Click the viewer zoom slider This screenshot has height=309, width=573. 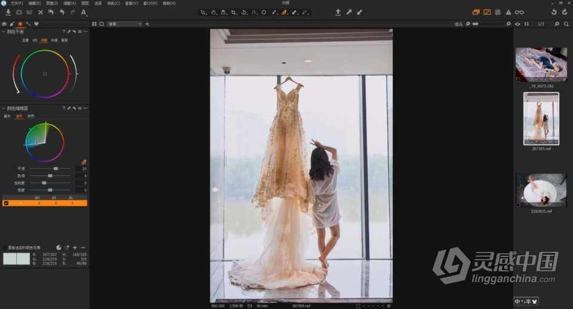pos(488,24)
